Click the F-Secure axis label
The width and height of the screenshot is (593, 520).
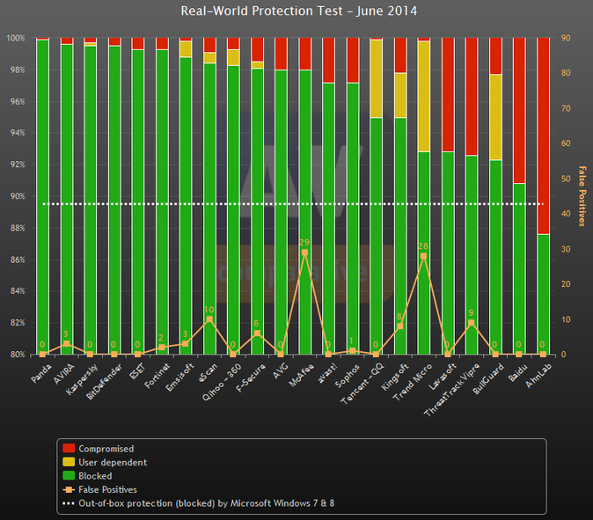click(x=251, y=377)
